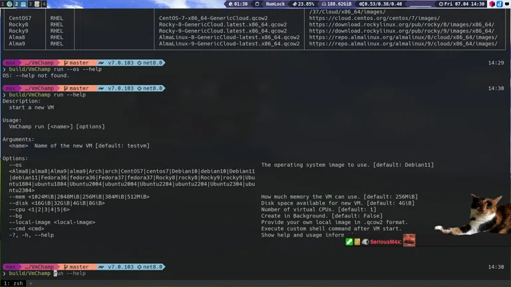Click 'AlmaLinux-8-GenericCloud-latest.x86_64.qcow2' filename
511x287 pixels.
pos(229,37)
